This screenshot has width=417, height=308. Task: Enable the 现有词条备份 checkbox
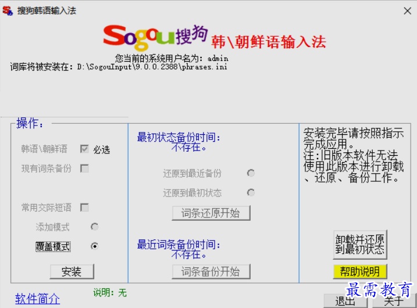84,168
